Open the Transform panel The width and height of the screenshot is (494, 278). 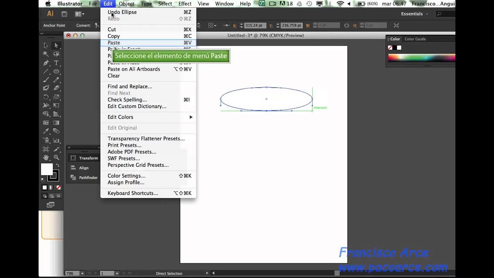[85, 158]
